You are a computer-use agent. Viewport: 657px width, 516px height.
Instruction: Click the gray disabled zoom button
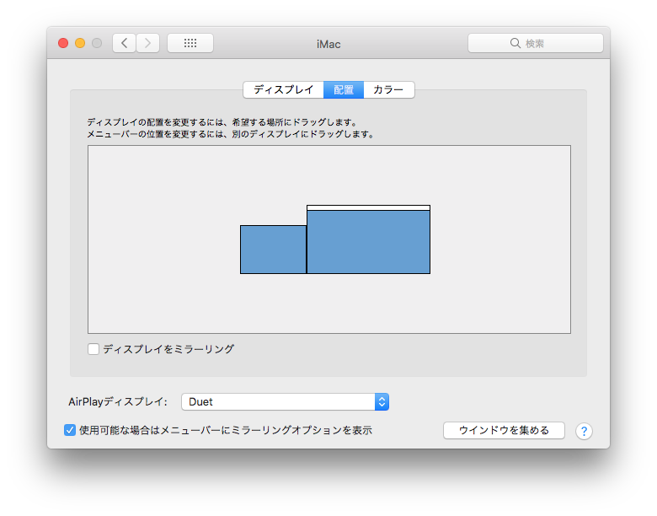[x=97, y=43]
